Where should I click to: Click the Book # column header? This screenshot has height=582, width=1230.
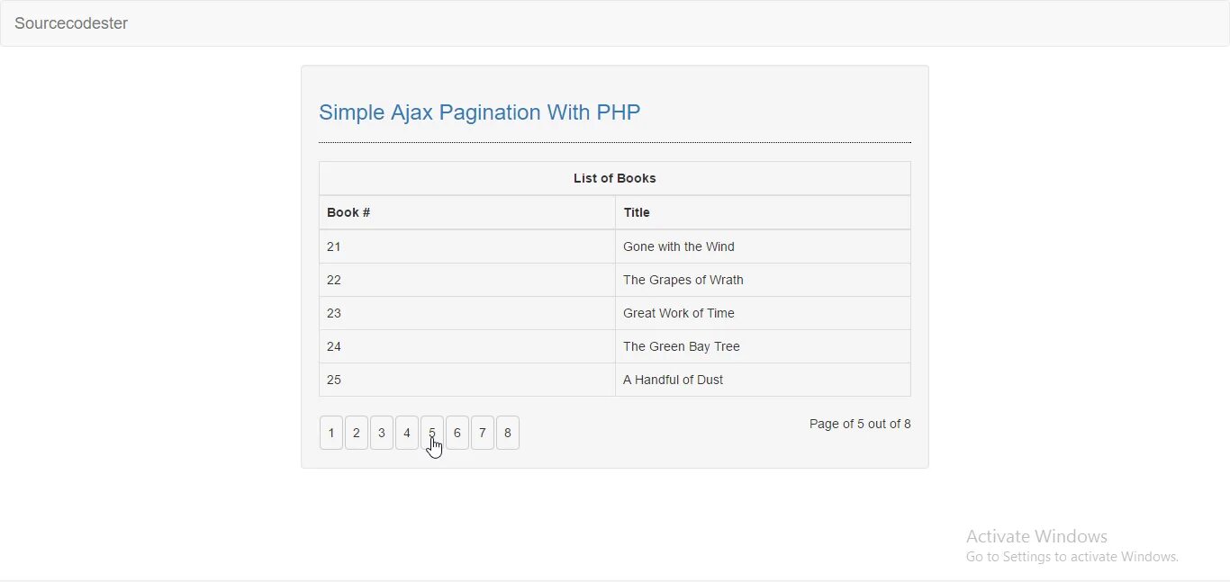pos(348,212)
